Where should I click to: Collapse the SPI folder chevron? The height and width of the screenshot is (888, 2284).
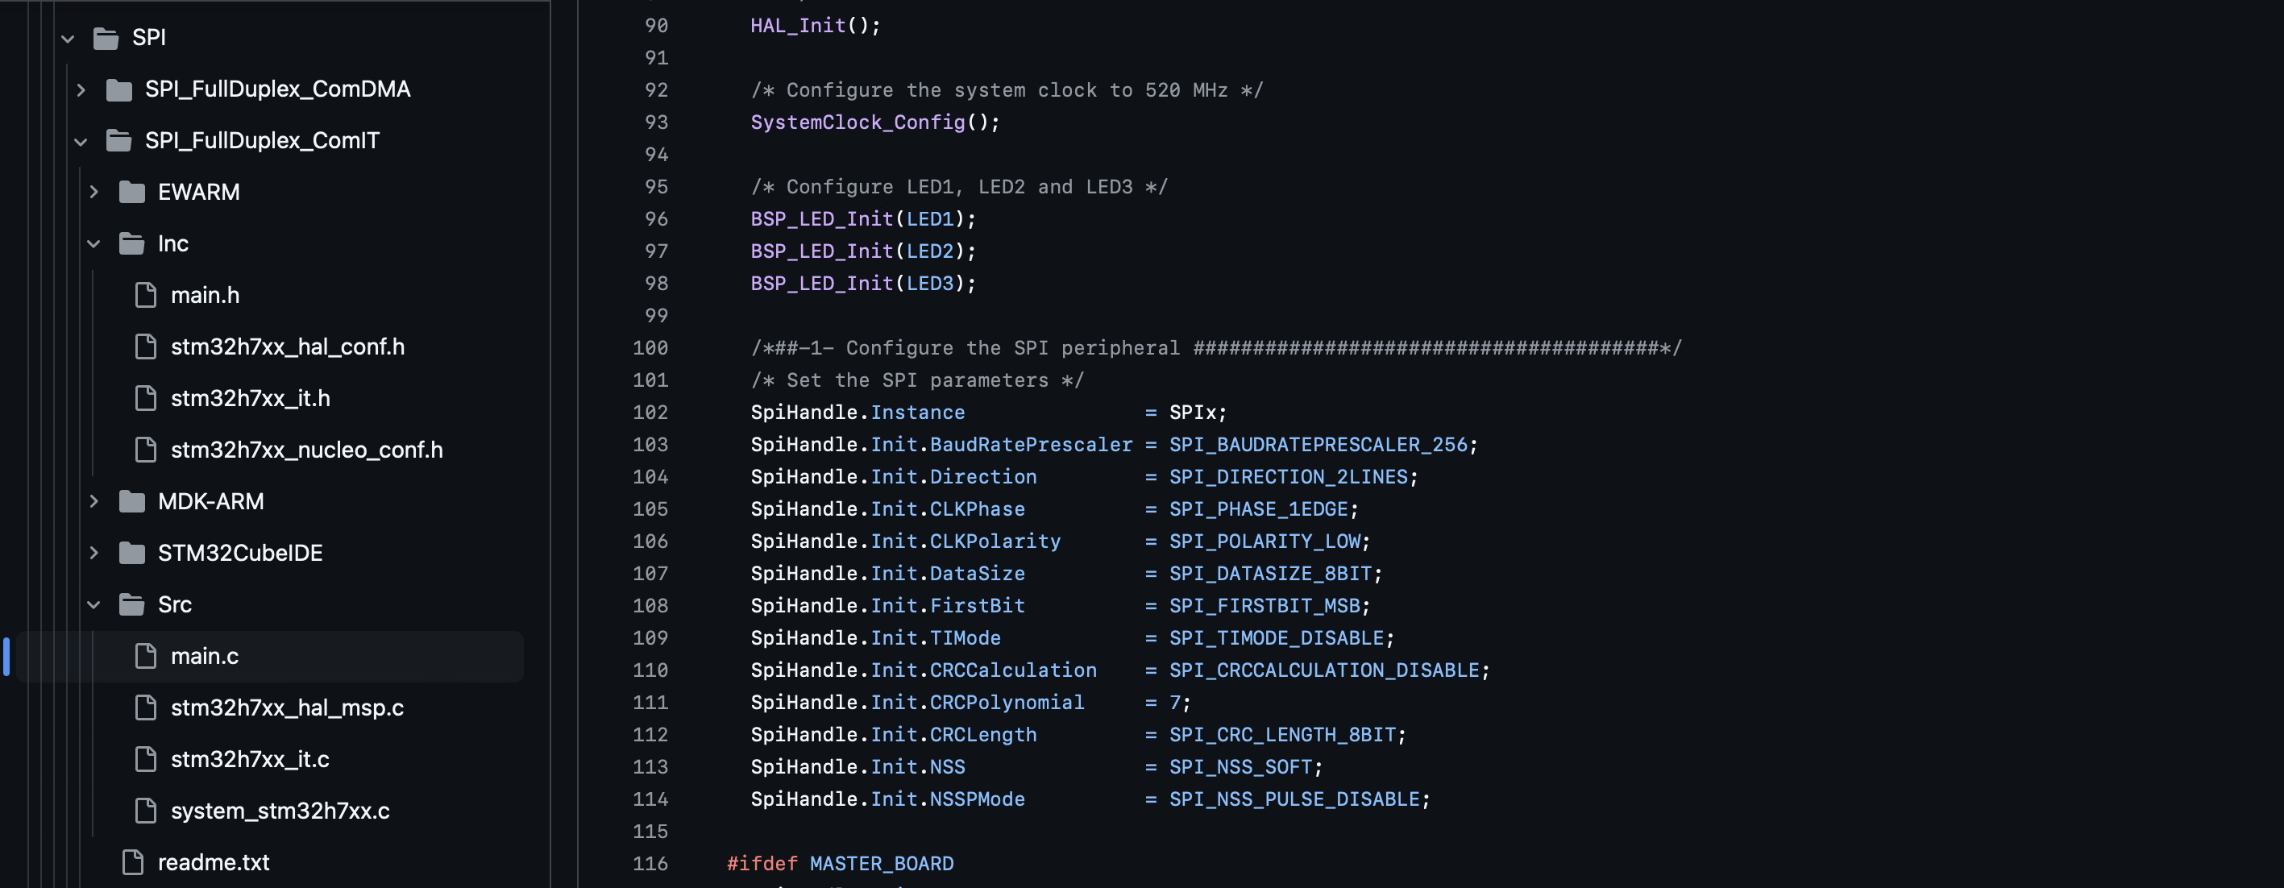[69, 38]
